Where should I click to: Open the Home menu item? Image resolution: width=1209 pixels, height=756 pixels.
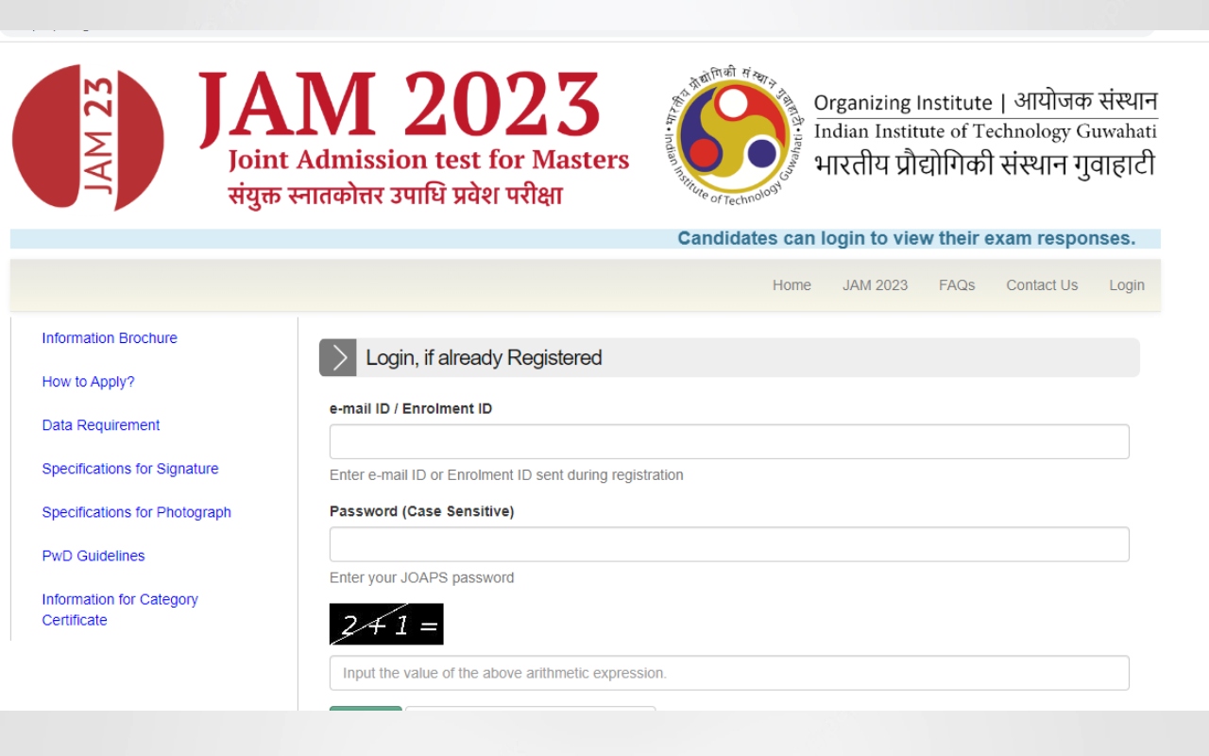792,285
